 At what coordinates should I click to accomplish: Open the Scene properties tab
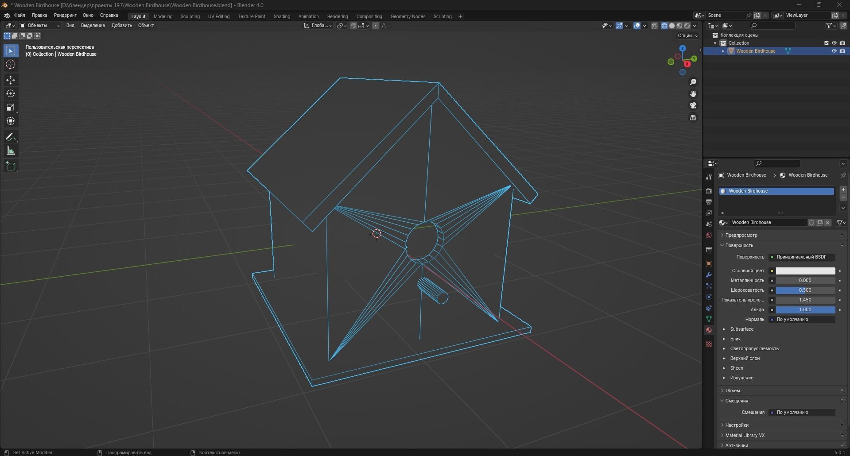(x=709, y=224)
